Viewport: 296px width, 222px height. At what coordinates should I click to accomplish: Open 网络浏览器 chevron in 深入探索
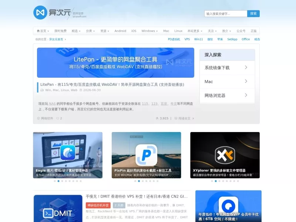246,95
